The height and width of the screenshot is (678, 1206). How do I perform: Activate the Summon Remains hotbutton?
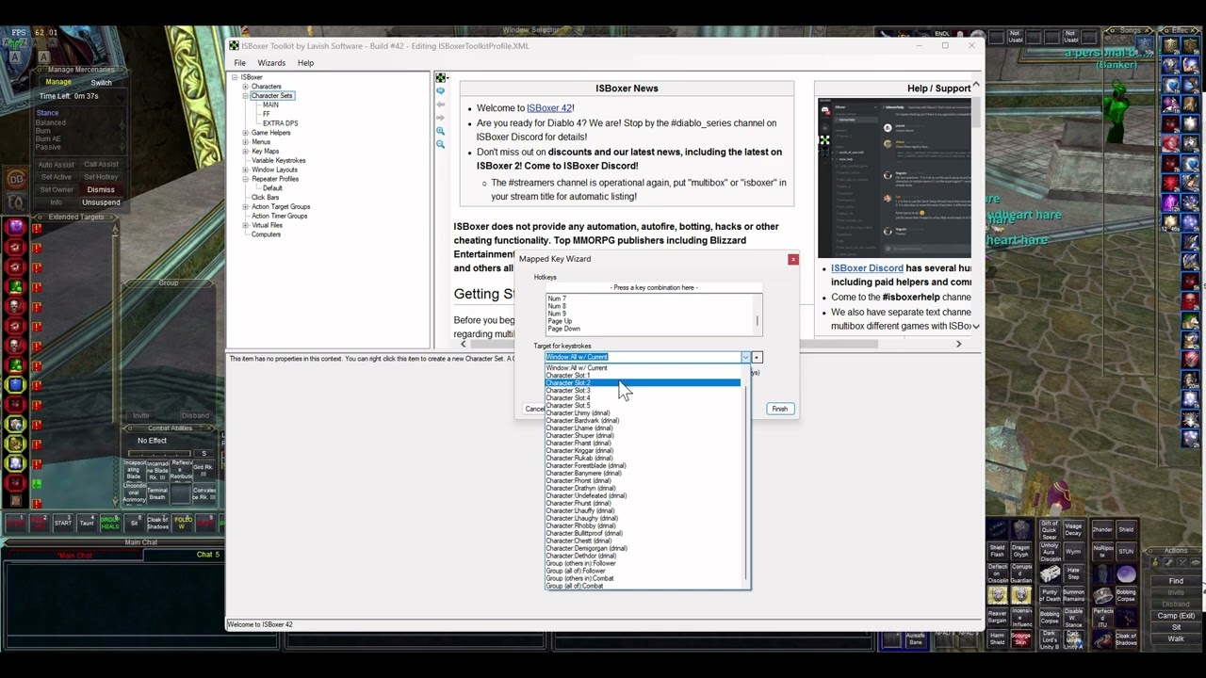pyautogui.click(x=1073, y=595)
